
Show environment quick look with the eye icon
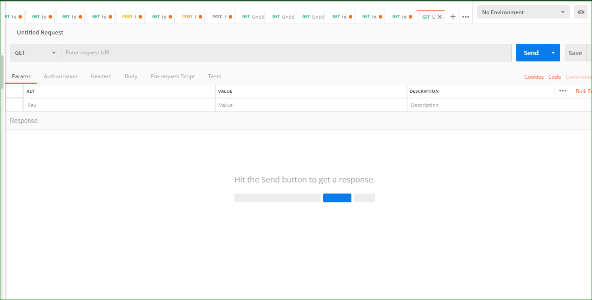[581, 12]
